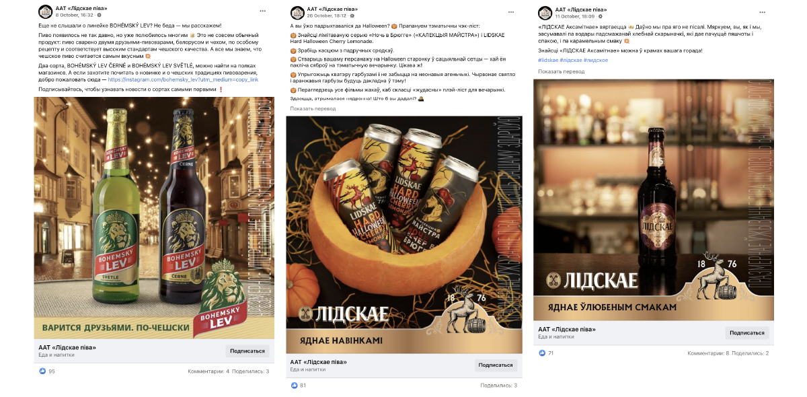Open Комментарии: 8 on third post

coord(707,353)
